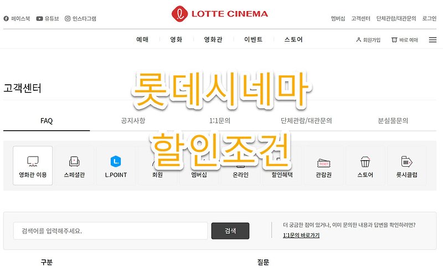Switch to the FAQ tab

pos(47,121)
